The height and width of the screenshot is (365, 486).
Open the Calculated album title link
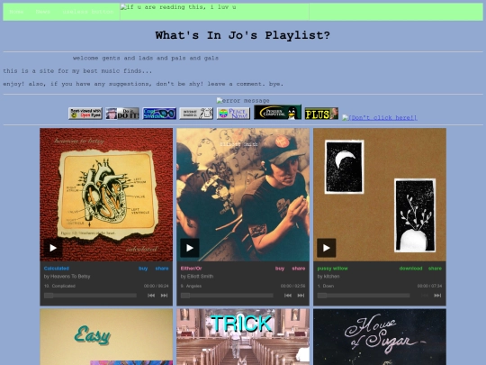pos(57,269)
